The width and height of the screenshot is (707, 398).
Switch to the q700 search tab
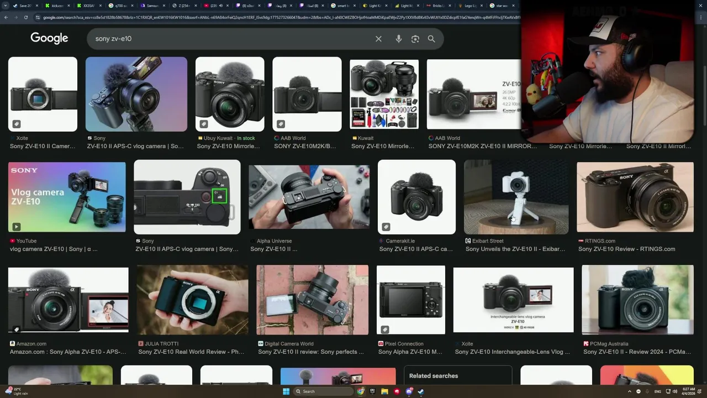(120, 6)
